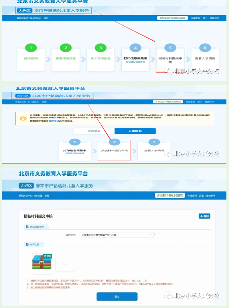
Task: Open step 5 报名材料提交审核
Action: (x=170, y=58)
